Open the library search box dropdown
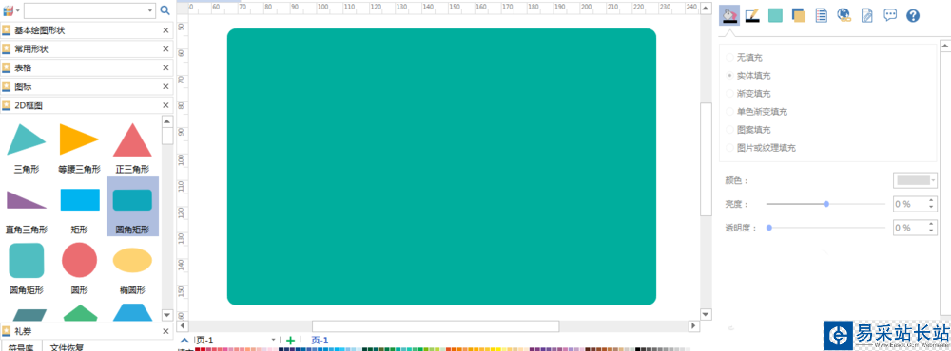Screen dimensions: 951x351 pyautogui.click(x=150, y=10)
